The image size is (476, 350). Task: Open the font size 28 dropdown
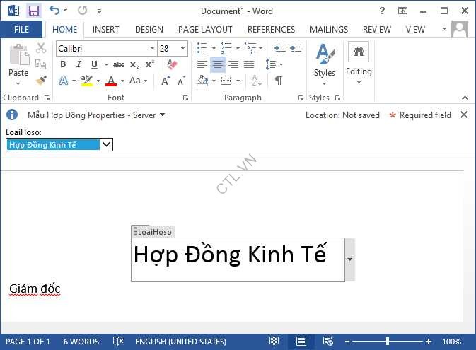pos(182,48)
